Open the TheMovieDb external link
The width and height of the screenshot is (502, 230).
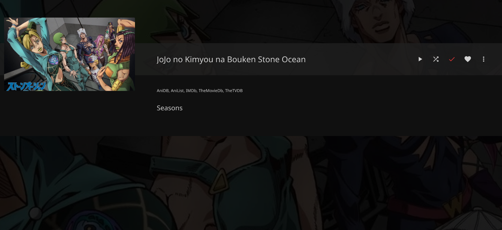click(211, 91)
